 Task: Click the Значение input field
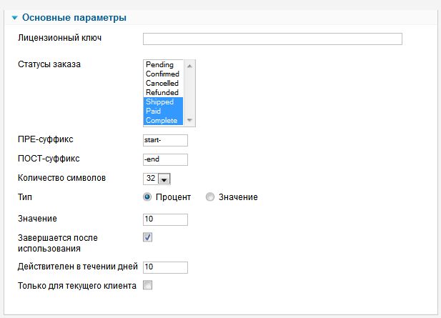(165, 219)
